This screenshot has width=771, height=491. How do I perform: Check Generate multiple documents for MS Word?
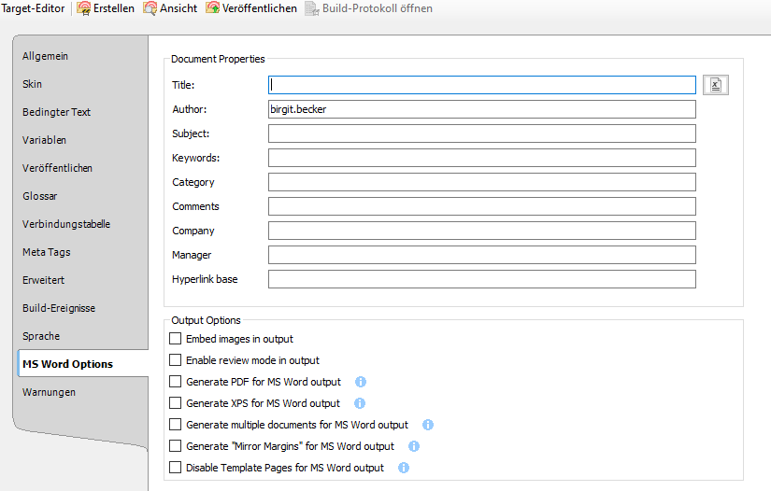pyautogui.click(x=175, y=425)
